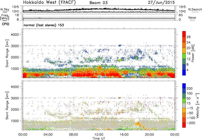Click the '60' Nave axis tick

[x=181, y=15]
